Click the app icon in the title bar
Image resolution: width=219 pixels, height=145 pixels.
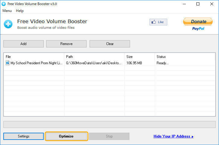coord(4,4)
